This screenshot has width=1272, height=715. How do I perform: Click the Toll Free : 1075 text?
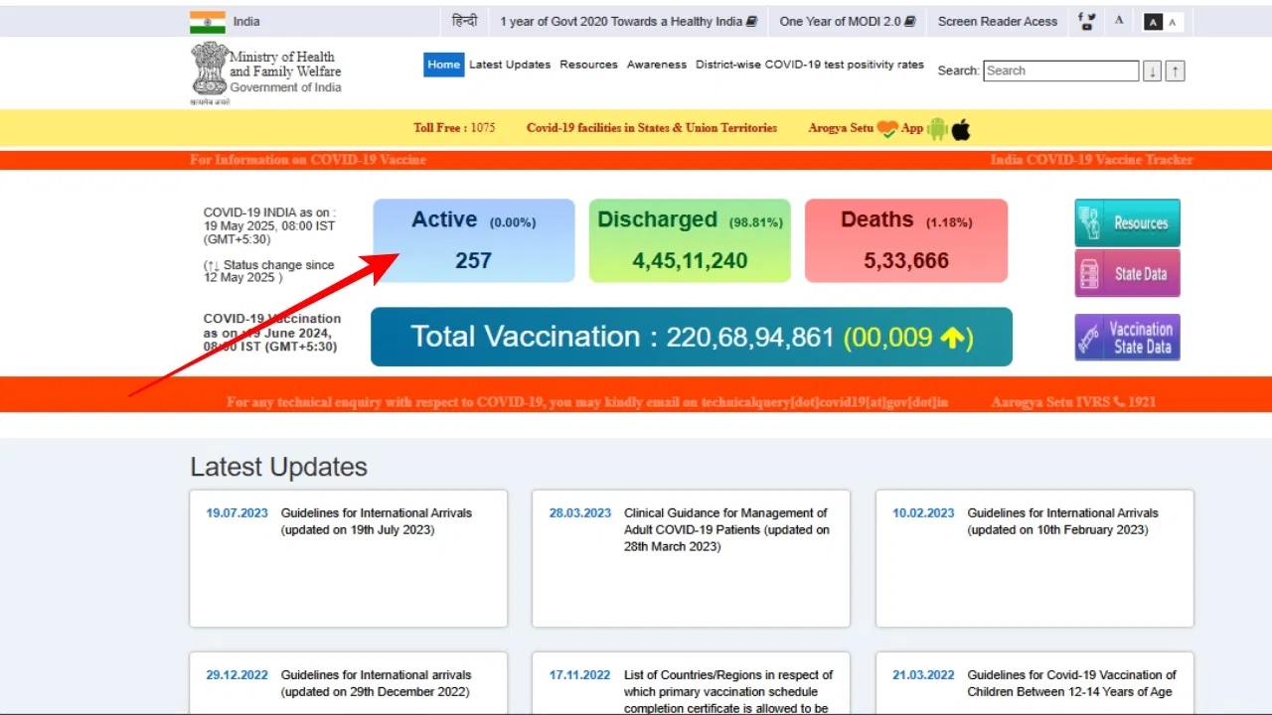click(454, 128)
